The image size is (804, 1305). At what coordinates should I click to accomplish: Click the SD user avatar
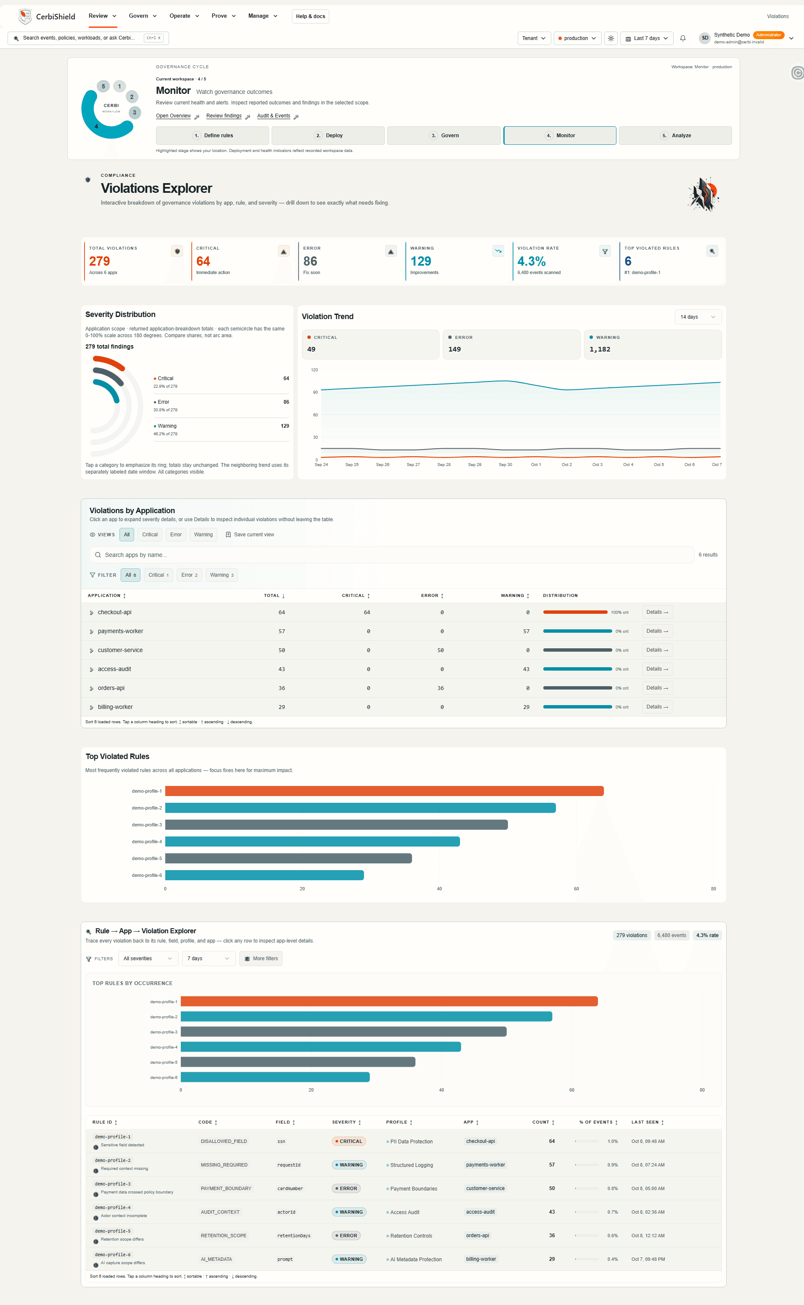coord(705,38)
